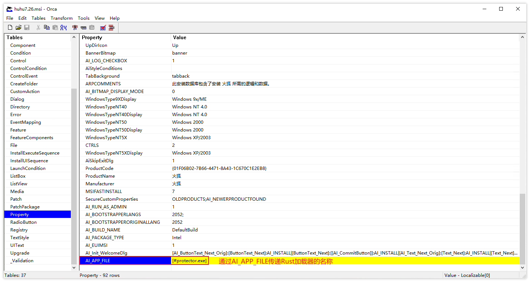This screenshot has width=530, height=282.
Task: Click the blue Find icon in toolbar
Action: pos(63,27)
